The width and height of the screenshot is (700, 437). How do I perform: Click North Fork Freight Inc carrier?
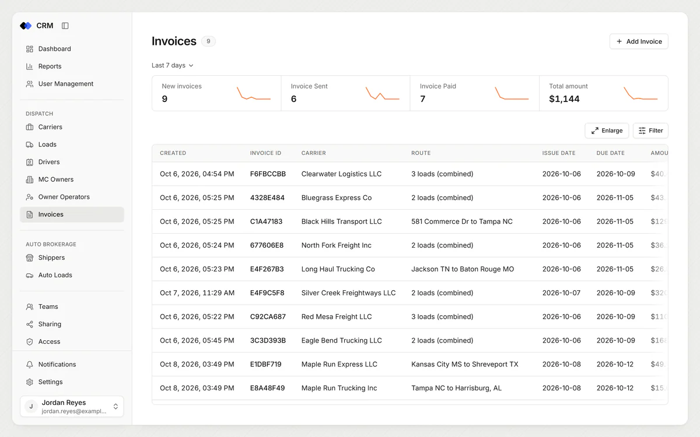point(336,245)
